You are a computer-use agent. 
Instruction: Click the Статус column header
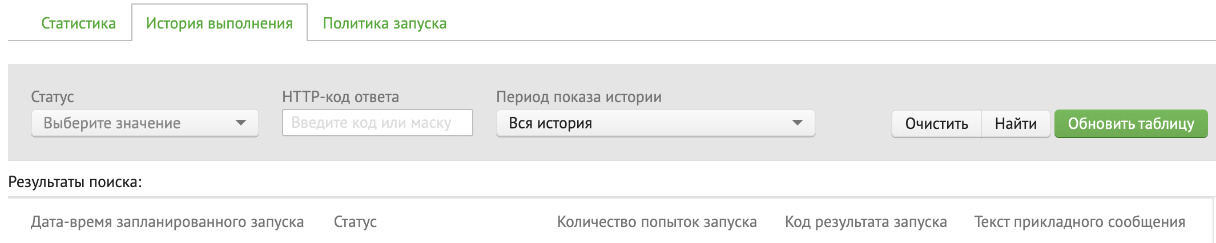click(355, 222)
